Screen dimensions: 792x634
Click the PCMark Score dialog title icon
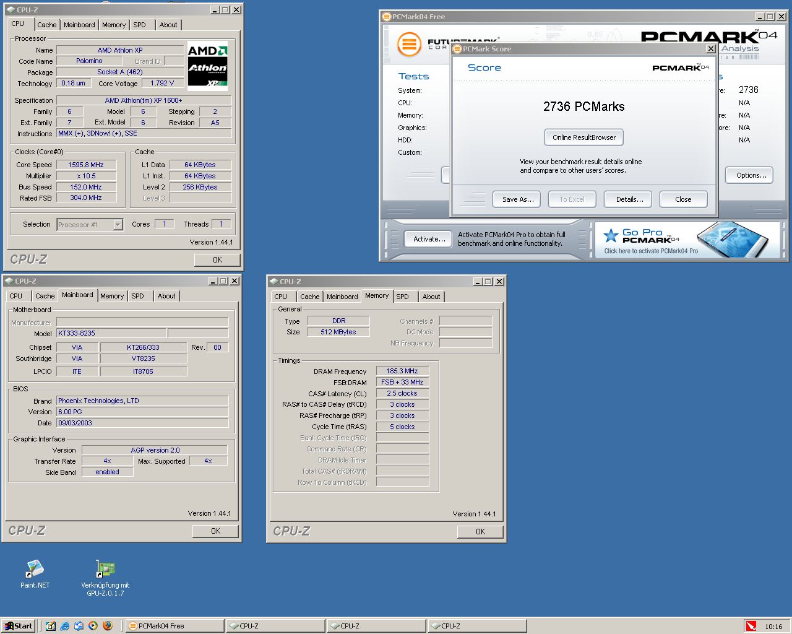click(458, 49)
